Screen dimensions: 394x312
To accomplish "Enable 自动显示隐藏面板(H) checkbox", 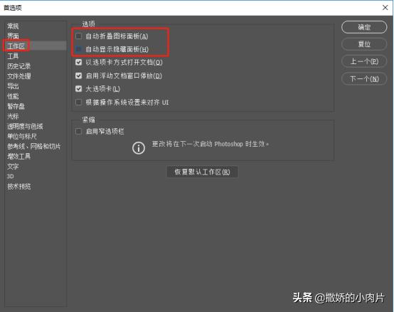I will pyautogui.click(x=79, y=49).
